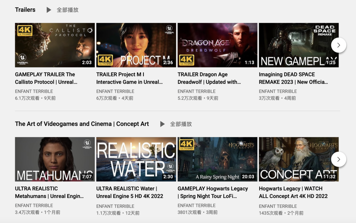Click '3万次观看 • 4周前' text

[277, 98]
